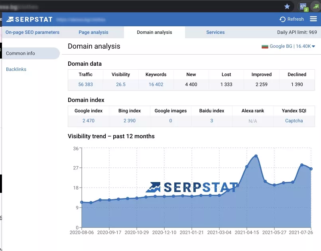Select the Domain analysis tab
321x251 pixels.
[154, 32]
